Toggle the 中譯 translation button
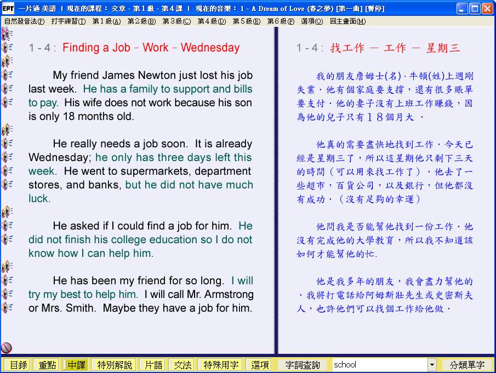Image resolution: width=496 pixels, height=373 pixels. (75, 365)
